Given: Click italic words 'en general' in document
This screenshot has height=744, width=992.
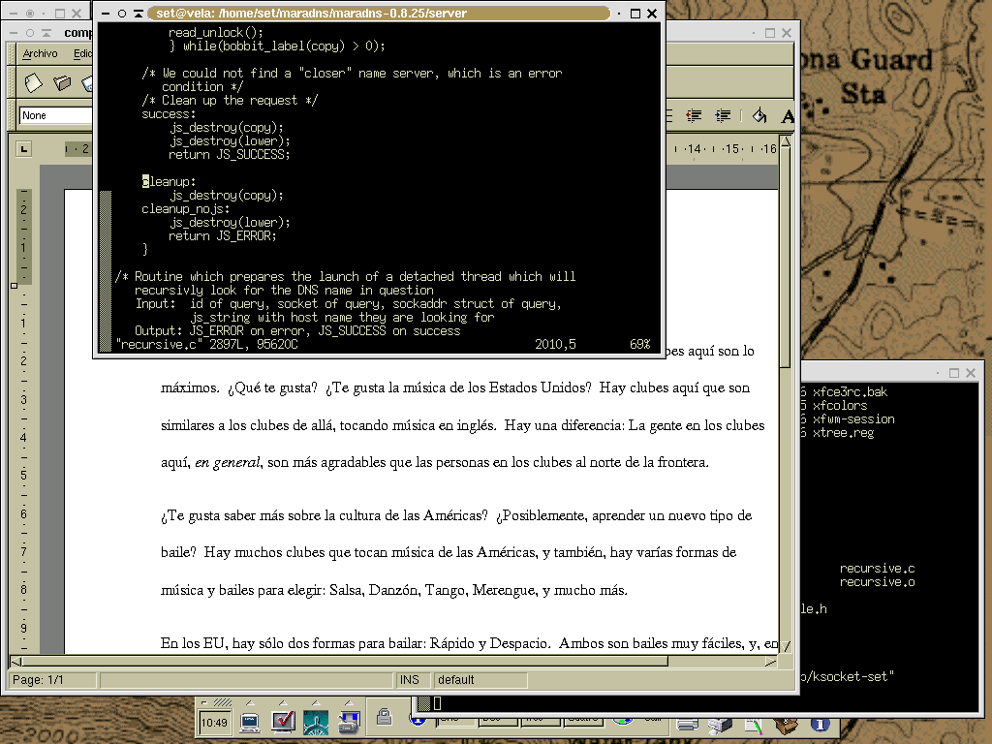Looking at the screenshot, I should point(227,462).
